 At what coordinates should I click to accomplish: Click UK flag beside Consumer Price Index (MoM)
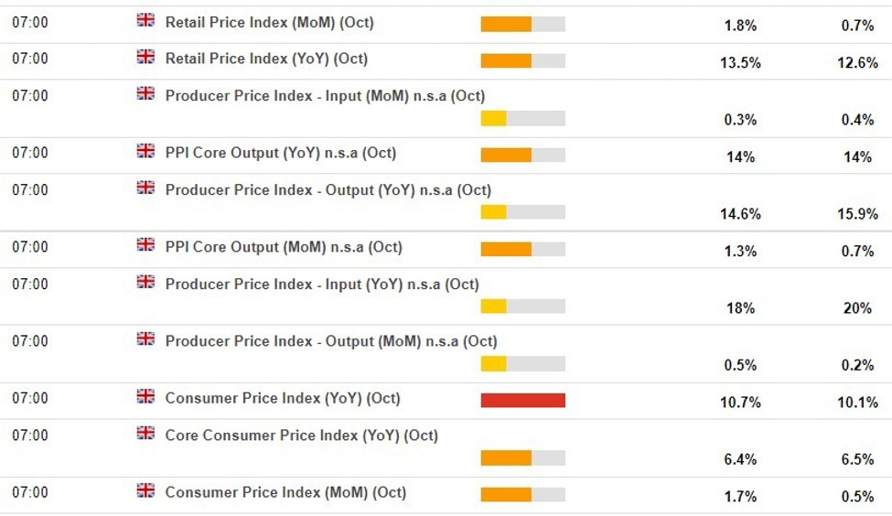pyautogui.click(x=145, y=490)
